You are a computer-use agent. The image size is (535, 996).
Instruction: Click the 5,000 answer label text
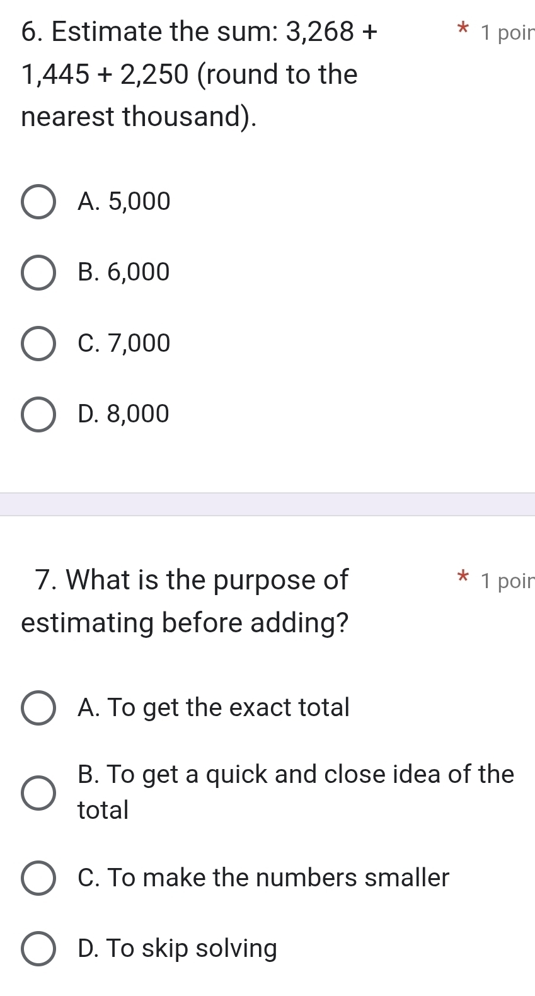(124, 201)
